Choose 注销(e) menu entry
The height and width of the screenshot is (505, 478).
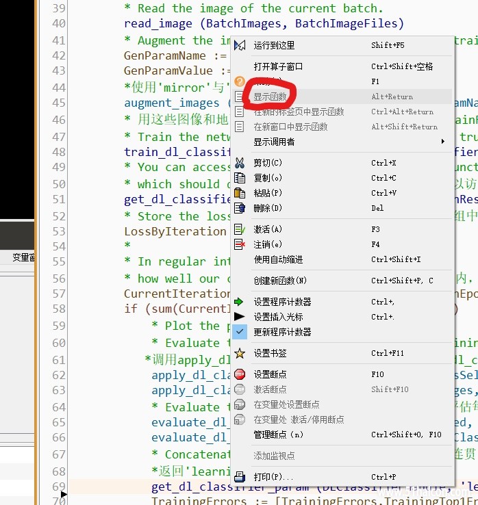click(x=342, y=244)
